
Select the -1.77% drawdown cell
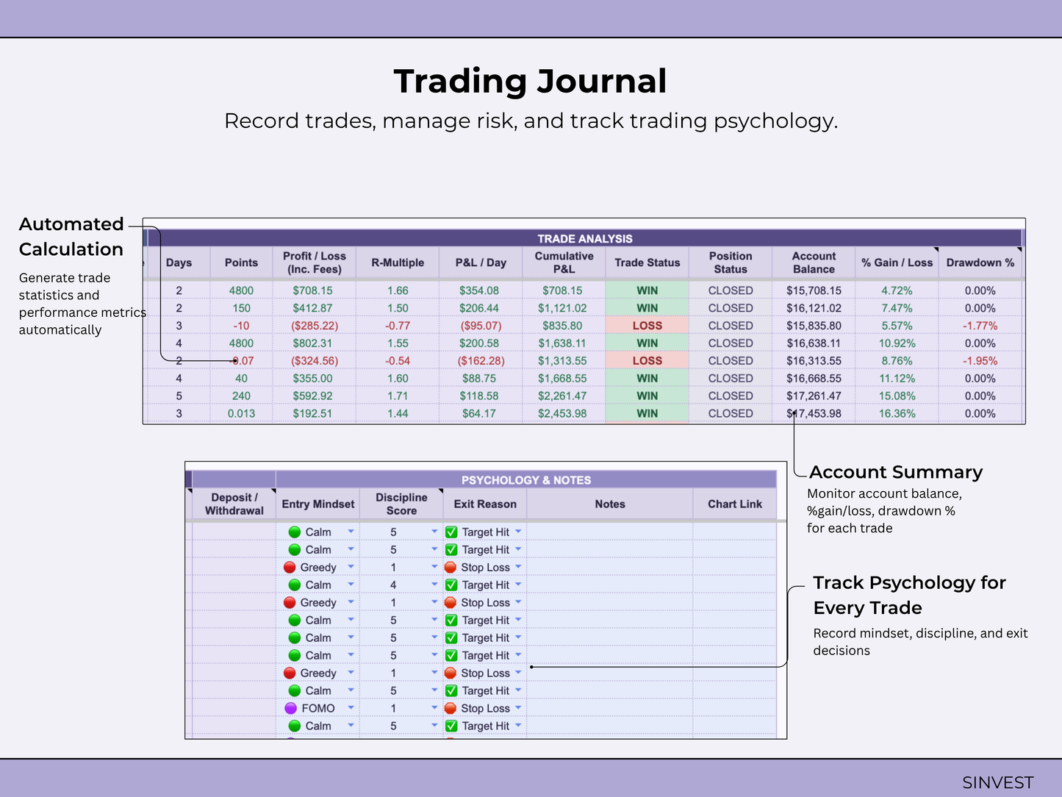point(980,326)
